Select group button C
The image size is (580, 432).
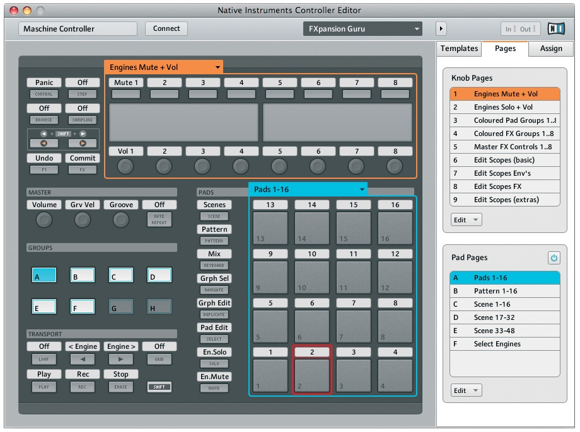click(x=121, y=276)
